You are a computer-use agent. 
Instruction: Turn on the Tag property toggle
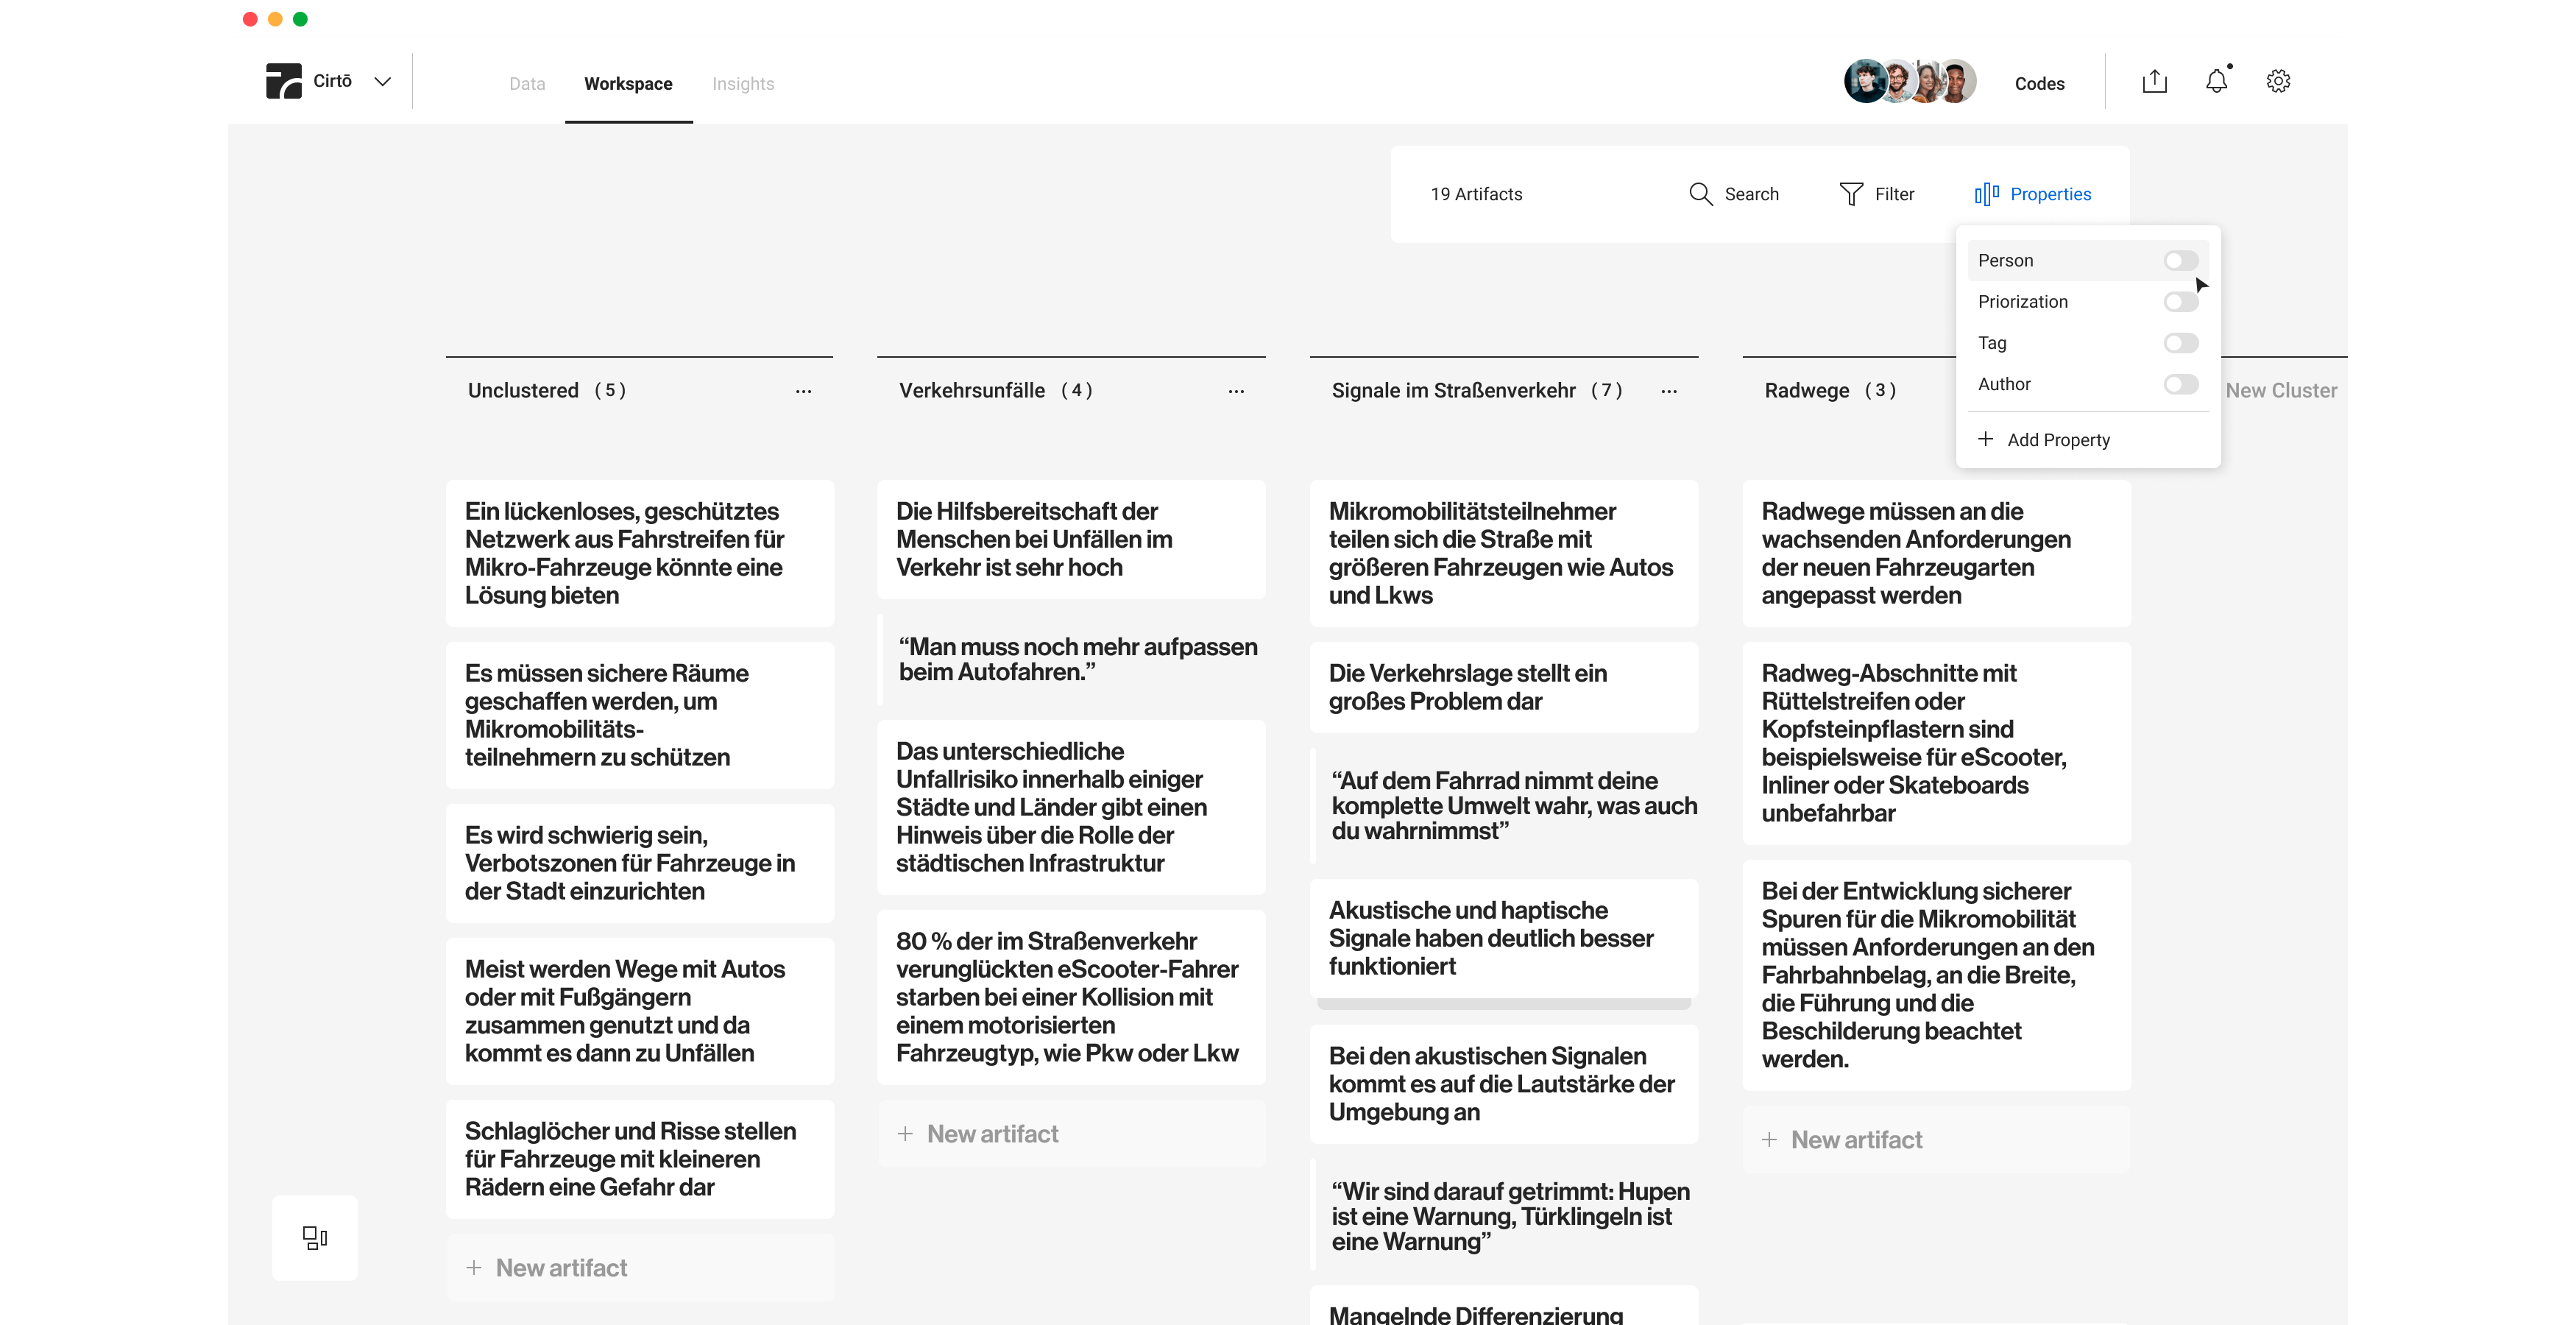point(2181,343)
